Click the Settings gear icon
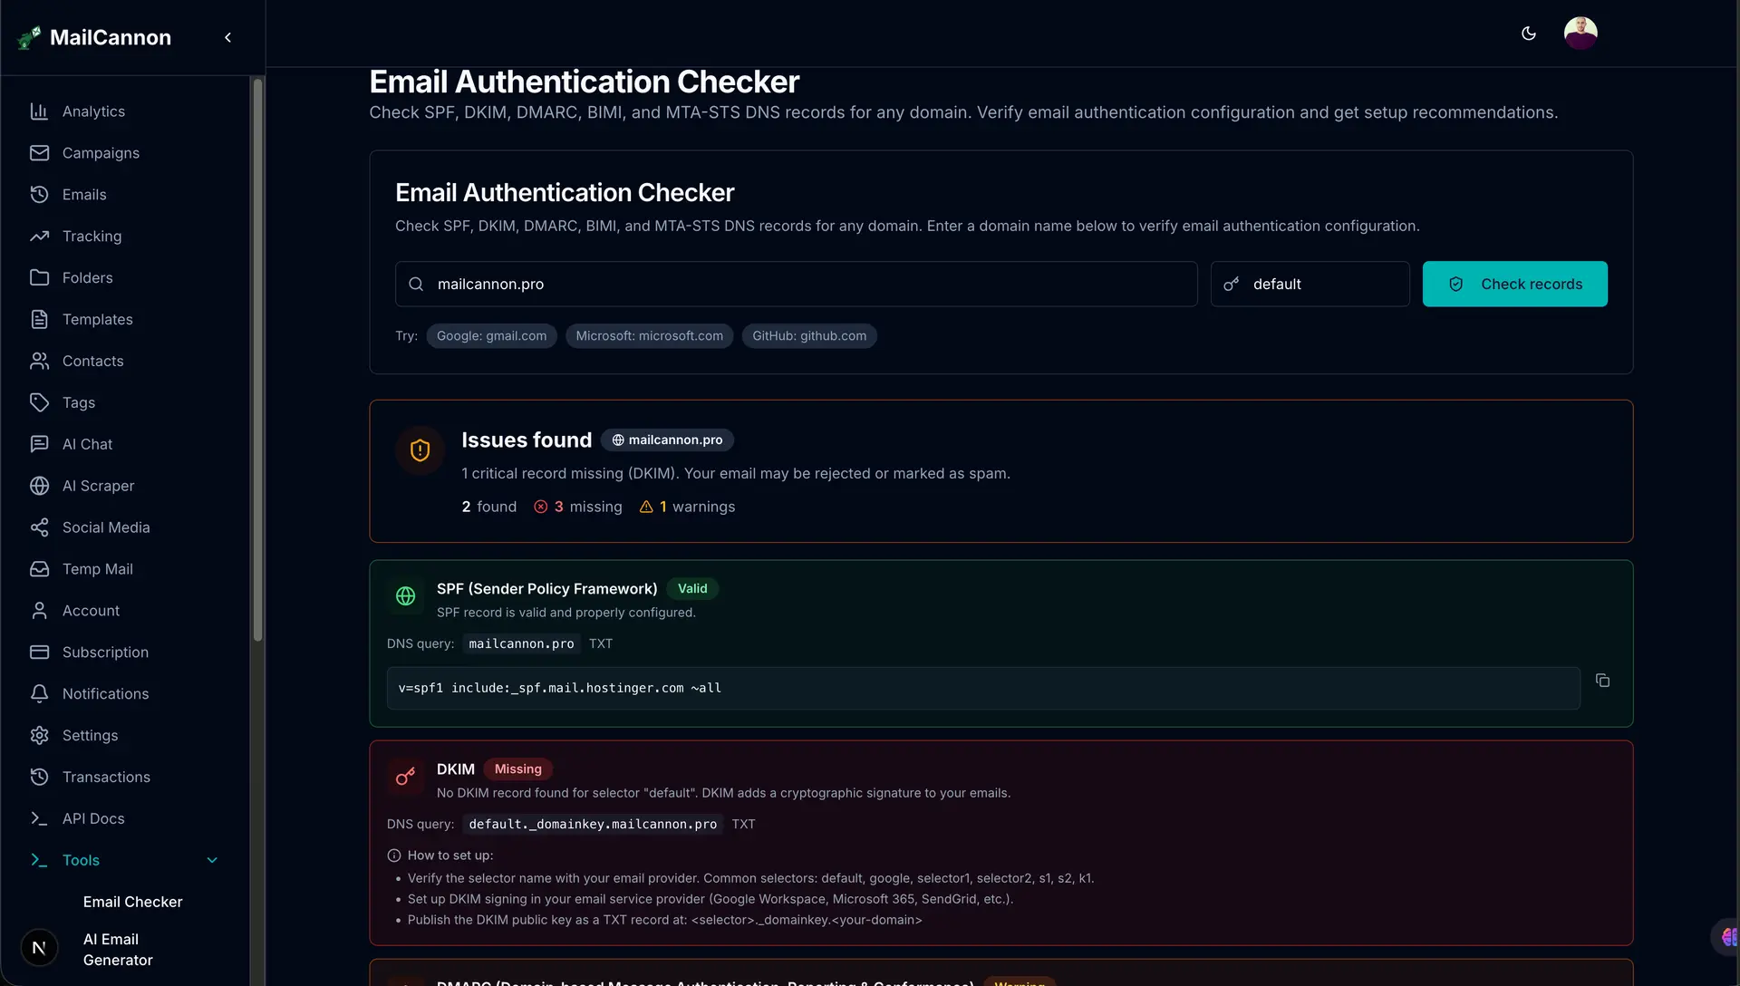 (x=39, y=736)
